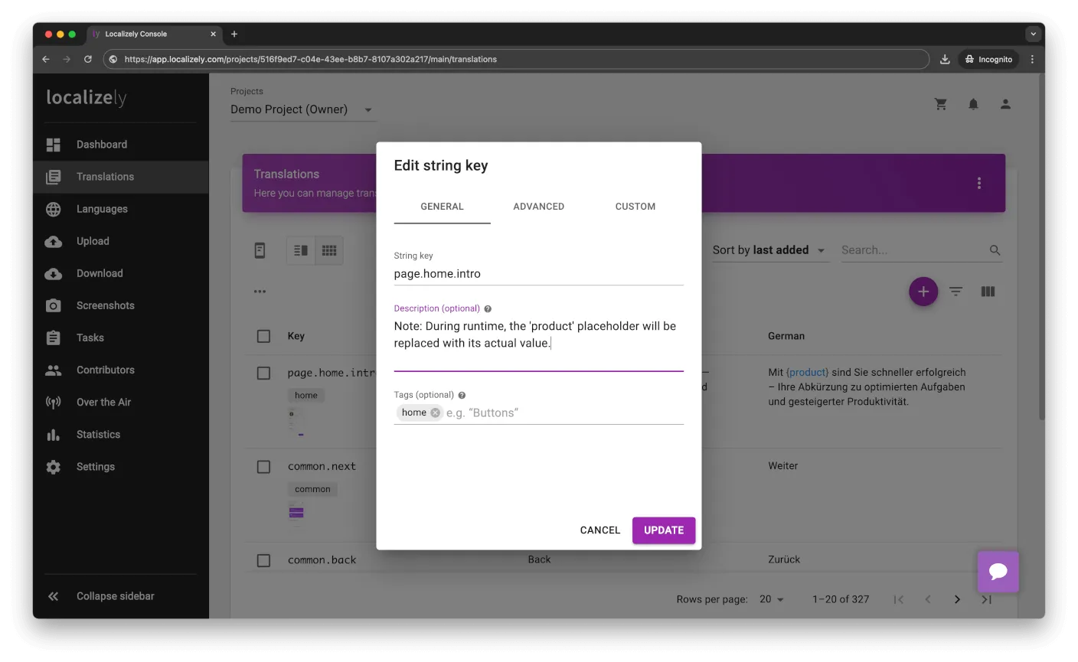Click the localizely logo
The height and width of the screenshot is (662, 1078).
[87, 97]
